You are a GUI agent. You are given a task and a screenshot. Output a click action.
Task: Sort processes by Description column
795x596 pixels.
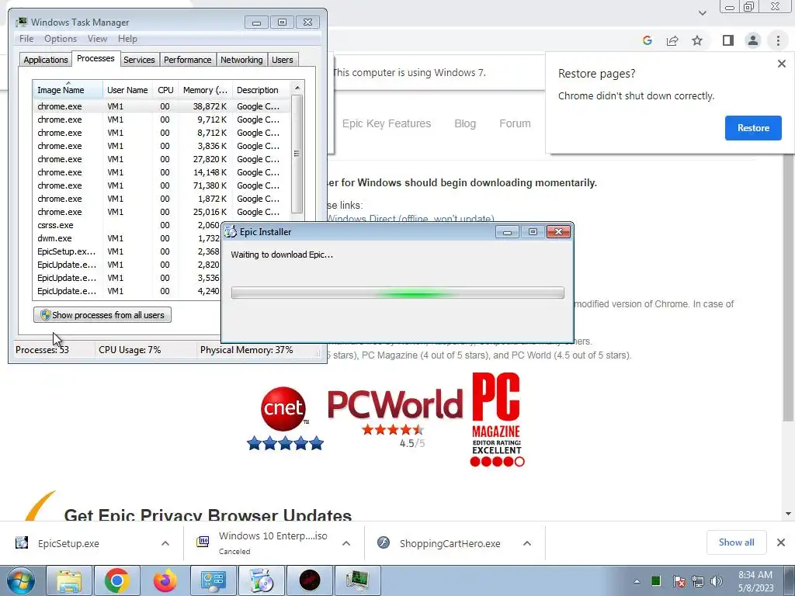[x=262, y=90]
